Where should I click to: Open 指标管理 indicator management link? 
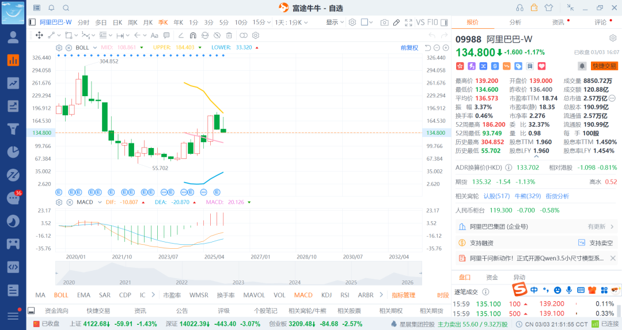point(403,295)
